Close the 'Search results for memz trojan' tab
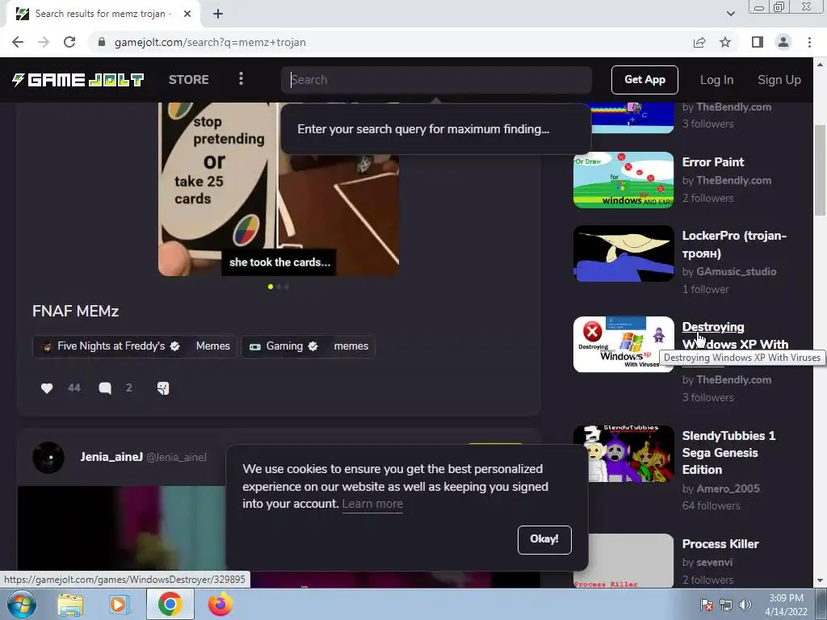The width and height of the screenshot is (827, 620). point(187,14)
